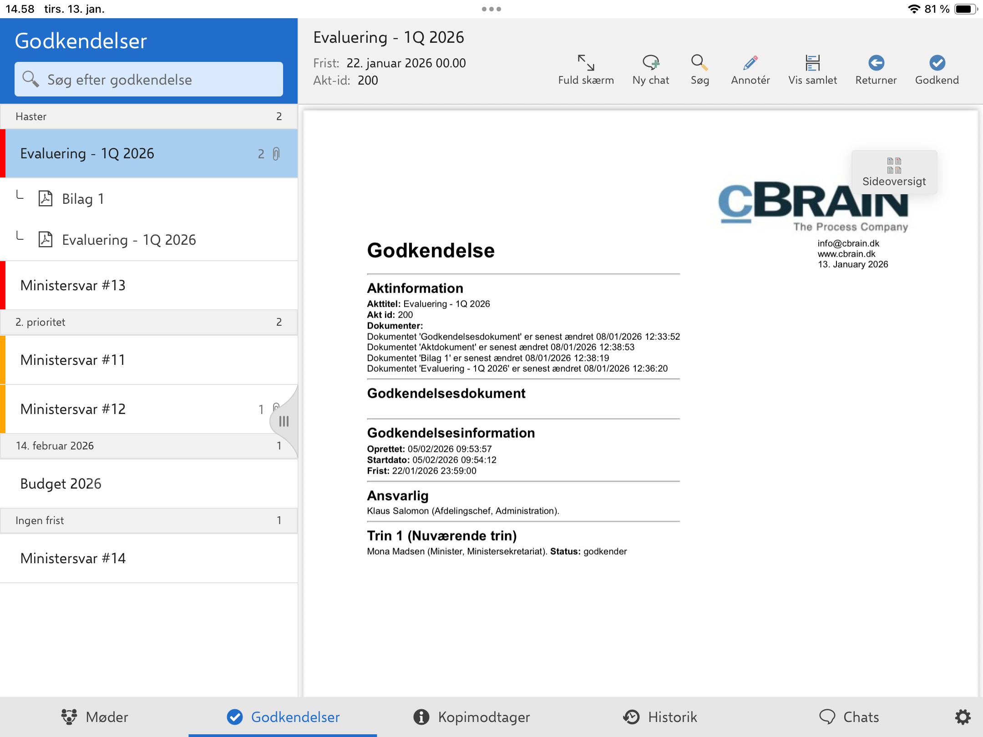Focus the Søg efter godkendelse search field
Screen dimensions: 983x737
coord(149,79)
